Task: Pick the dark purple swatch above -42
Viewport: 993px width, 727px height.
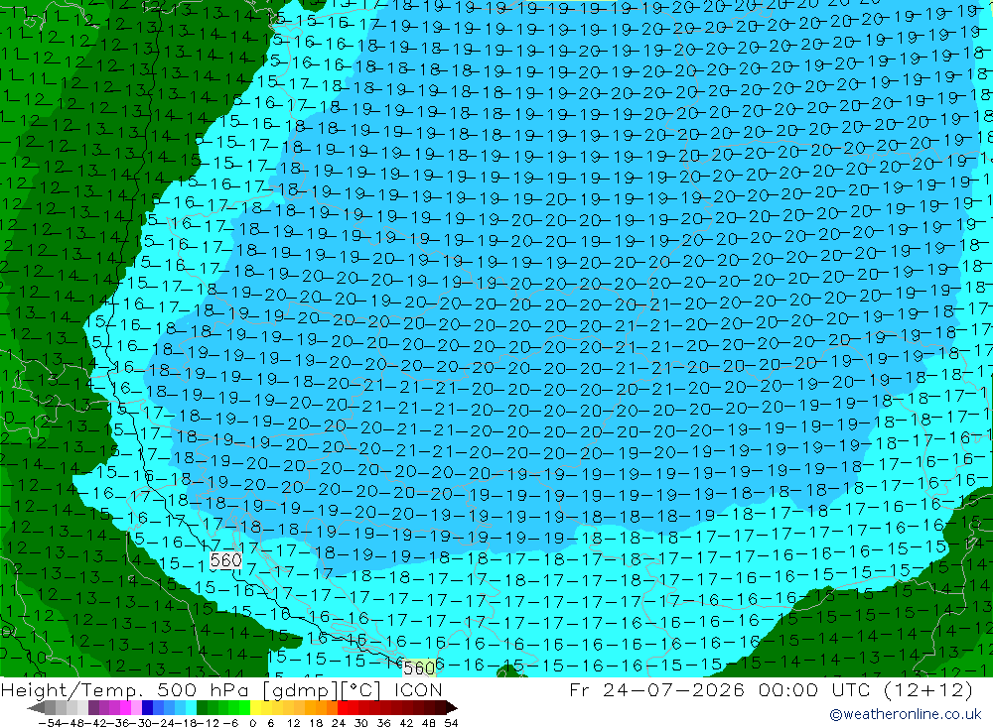Action: [93, 708]
